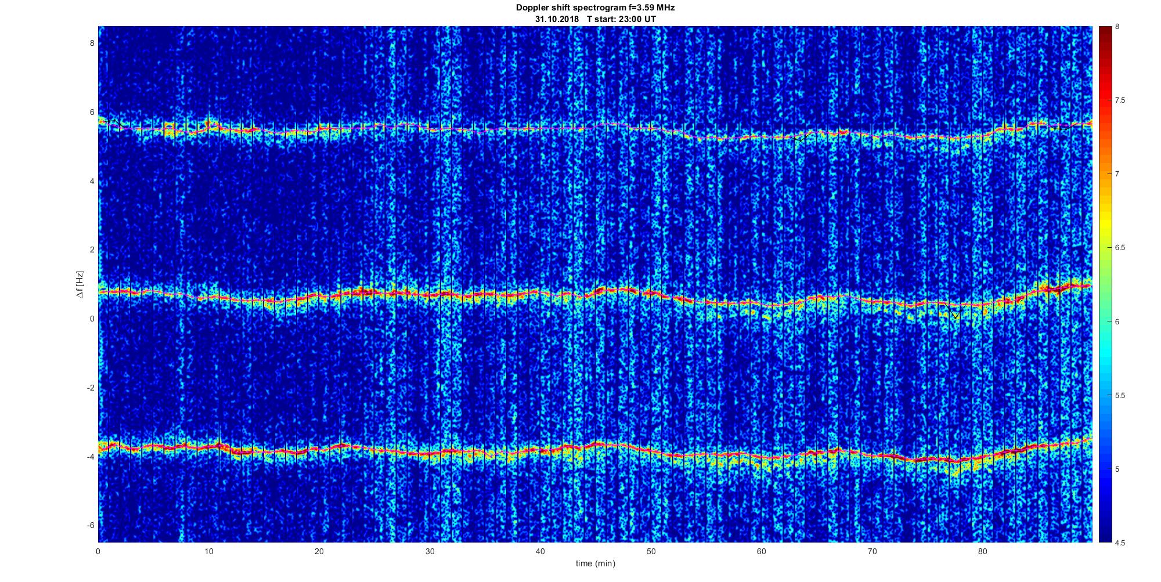Screen dimensions: 1161x582
Task: Click the subtitle "31.10.2018 T start: 23:00 UT"
Action: [595, 19]
